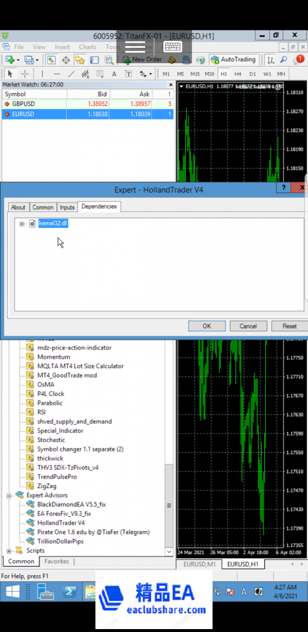Switch chart to M5 timeframe
Image resolution: width=308 pixels, height=632 pixels.
(180, 74)
